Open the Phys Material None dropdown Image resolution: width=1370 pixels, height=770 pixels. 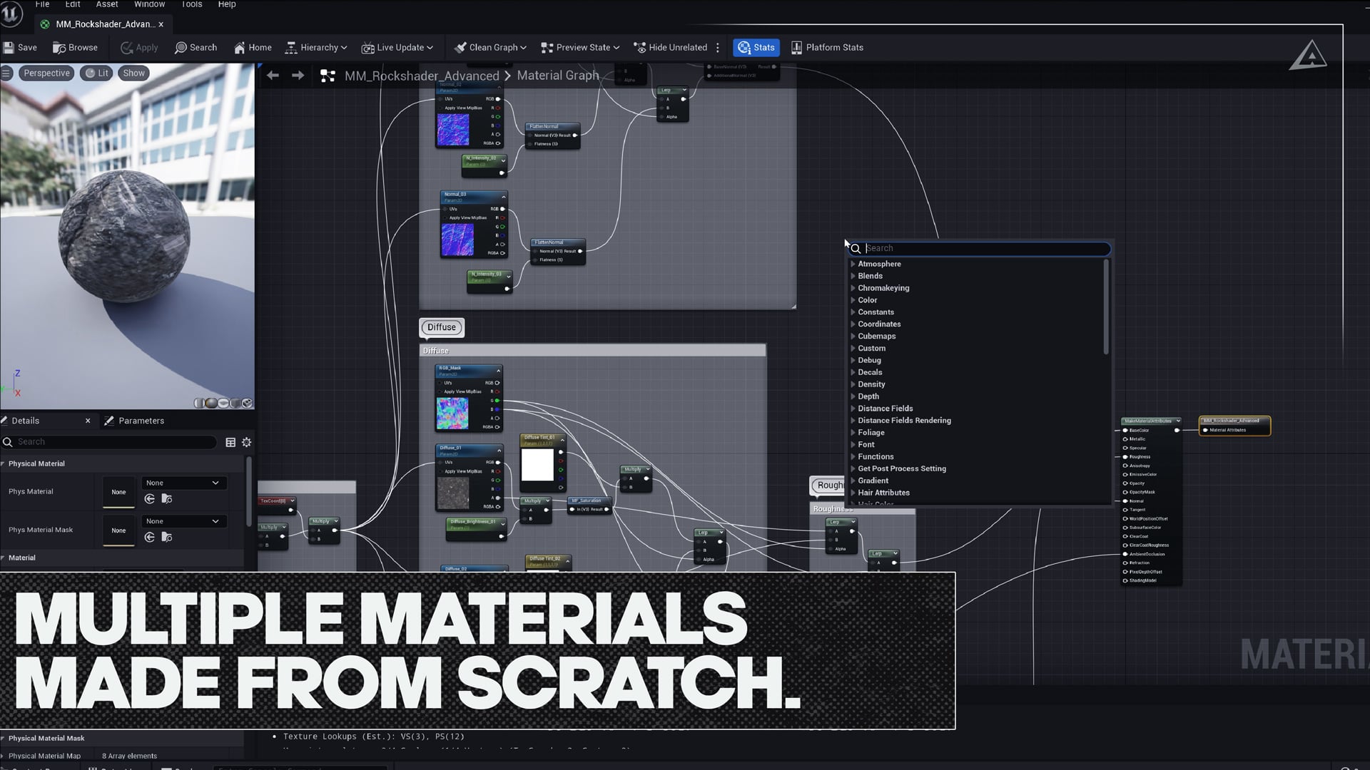click(183, 483)
